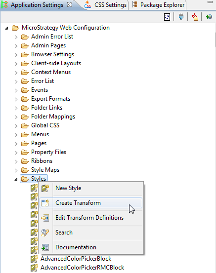Click the green arrow globe toolbar icon
The image size is (216, 273).
point(209,17)
